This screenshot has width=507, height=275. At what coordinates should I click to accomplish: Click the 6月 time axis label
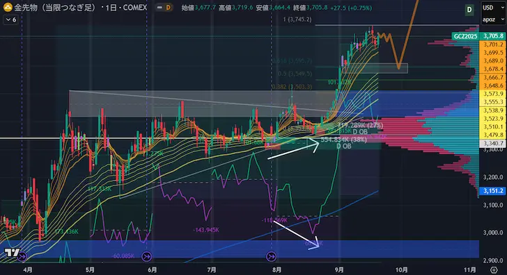(152, 270)
